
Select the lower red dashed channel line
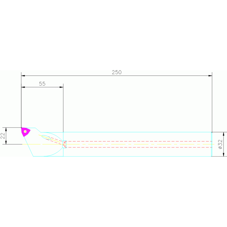click(x=136, y=147)
